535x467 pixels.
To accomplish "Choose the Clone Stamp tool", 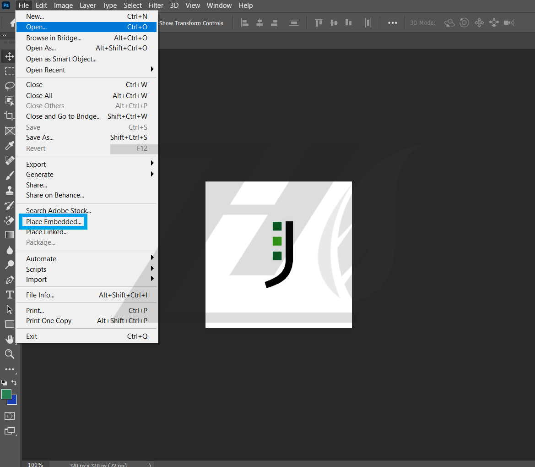I will (9, 190).
